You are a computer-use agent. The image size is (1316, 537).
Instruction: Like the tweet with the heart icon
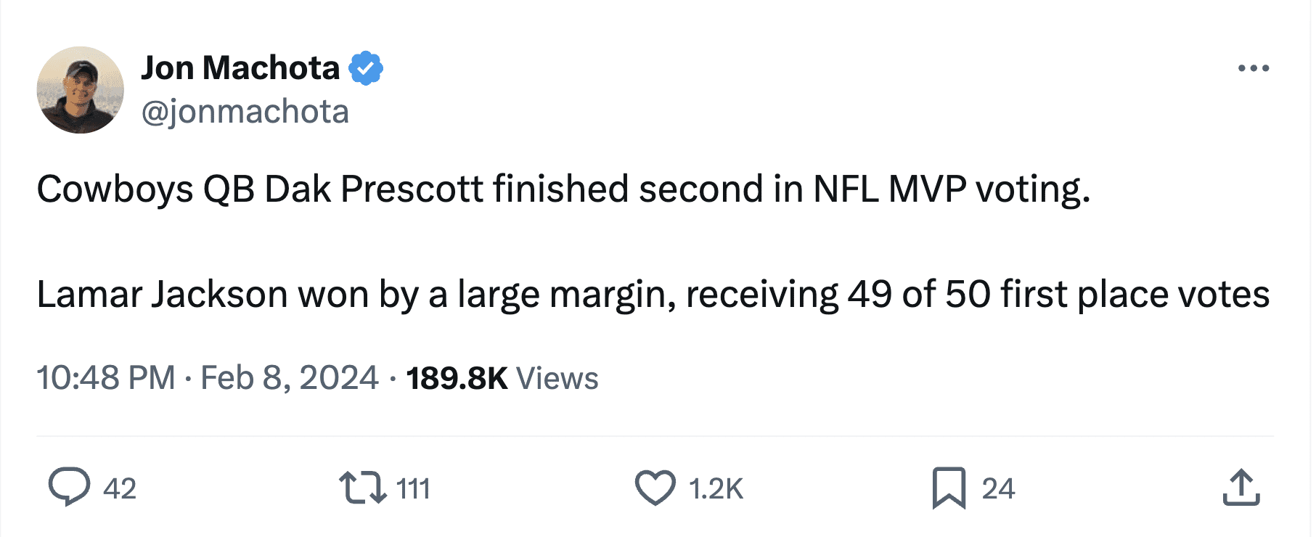[655, 488]
